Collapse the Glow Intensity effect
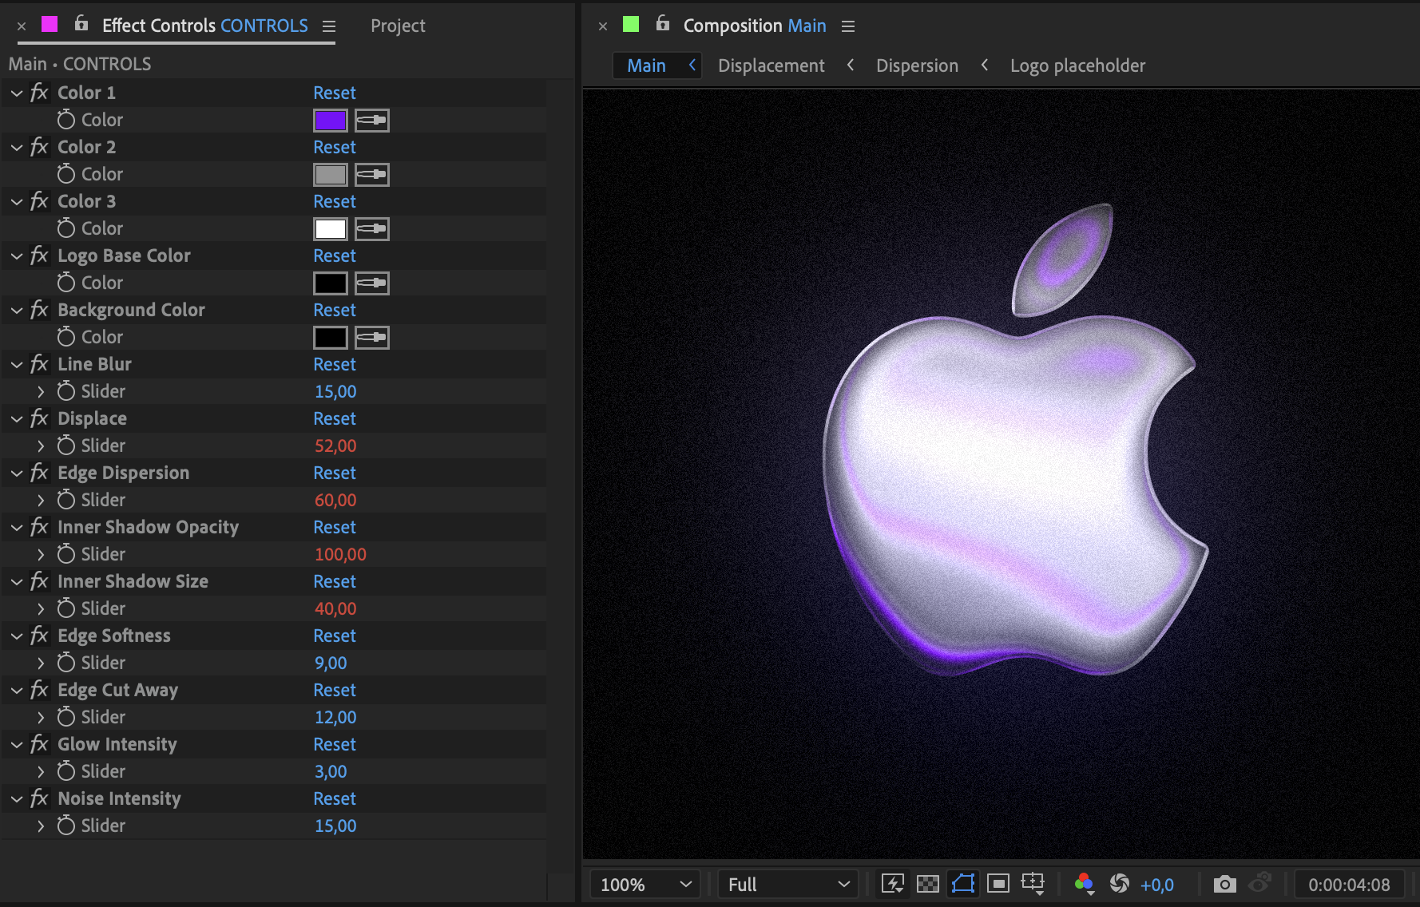Image resolution: width=1420 pixels, height=907 pixels. [17, 745]
